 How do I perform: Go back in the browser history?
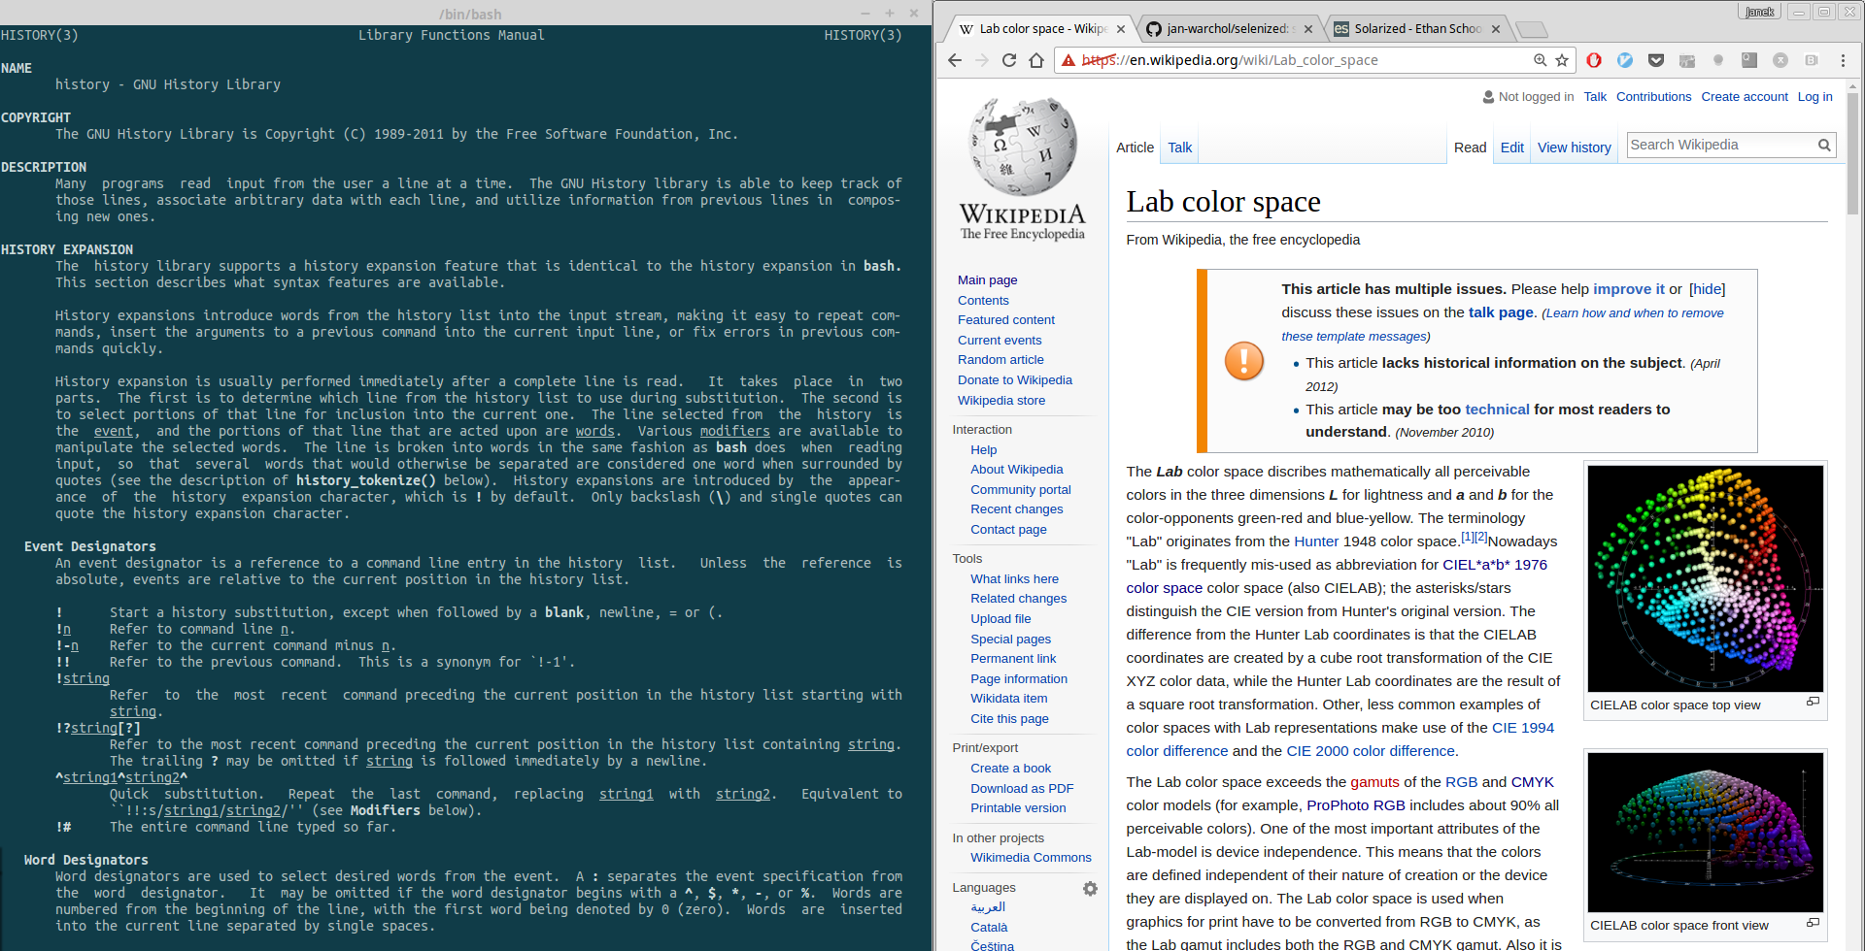[x=955, y=60]
